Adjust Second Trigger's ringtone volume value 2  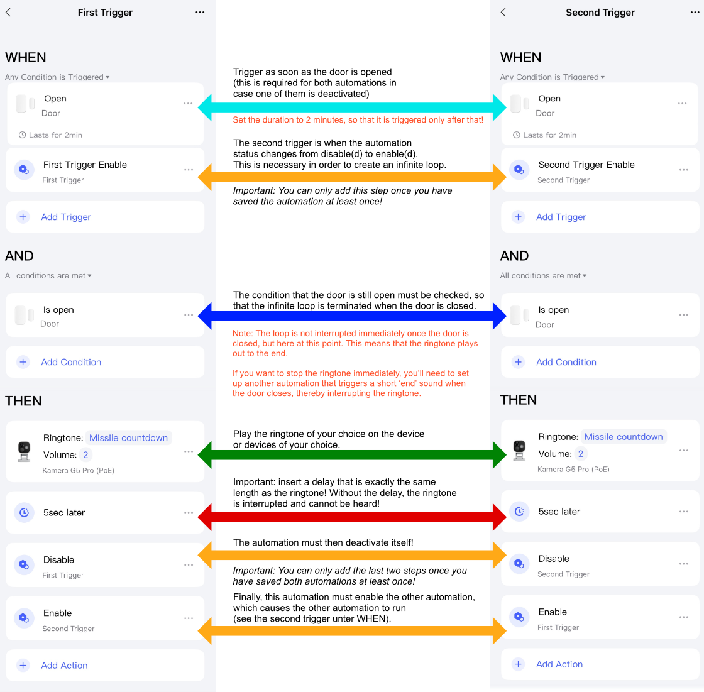(x=581, y=454)
